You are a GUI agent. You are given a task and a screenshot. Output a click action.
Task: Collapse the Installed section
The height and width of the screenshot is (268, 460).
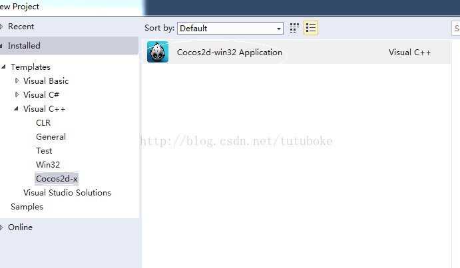click(1, 46)
